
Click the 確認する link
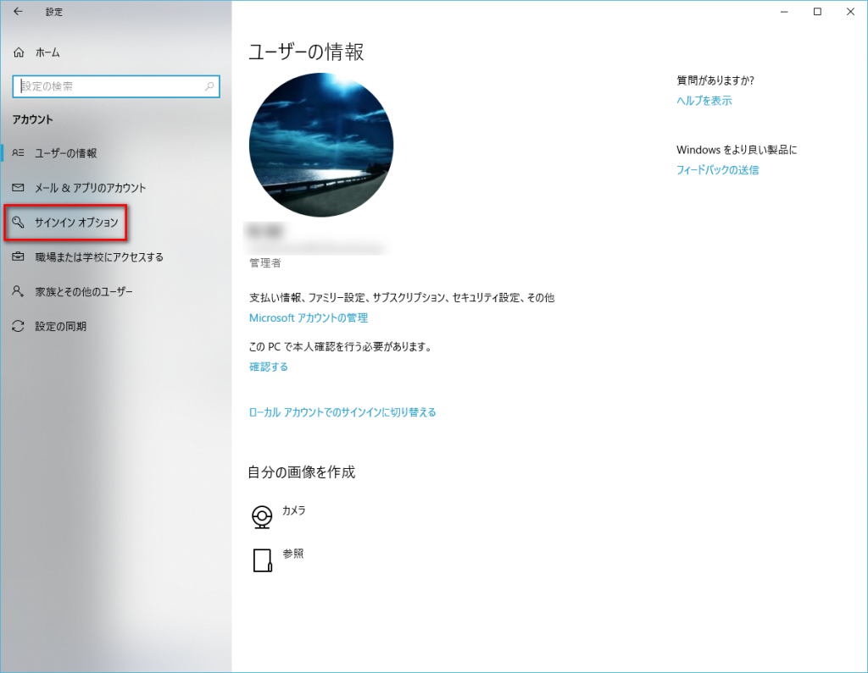tap(268, 367)
